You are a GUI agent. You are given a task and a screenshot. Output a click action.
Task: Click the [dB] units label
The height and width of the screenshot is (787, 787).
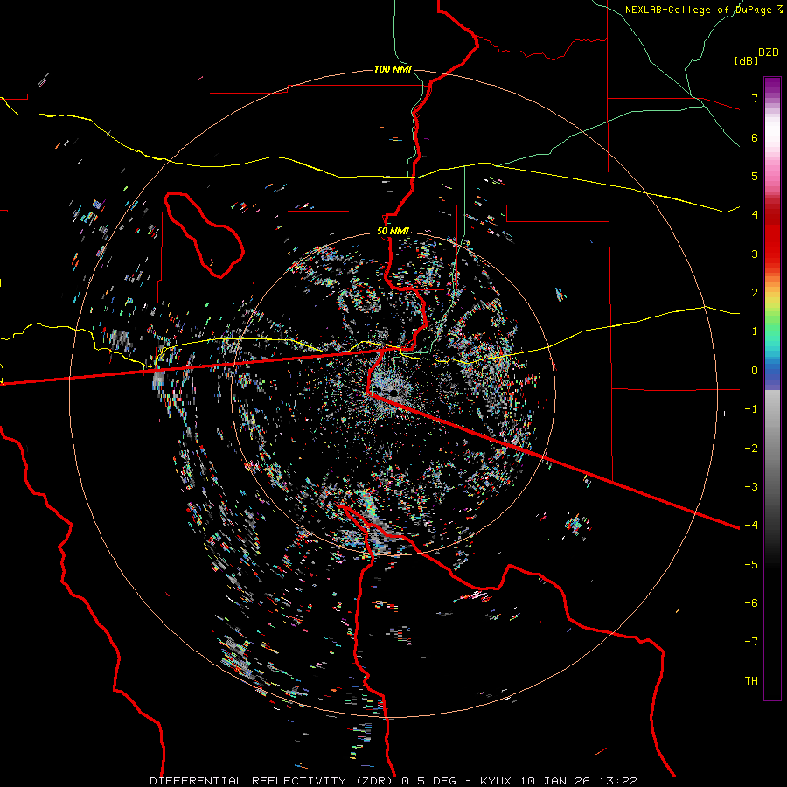pos(747,60)
